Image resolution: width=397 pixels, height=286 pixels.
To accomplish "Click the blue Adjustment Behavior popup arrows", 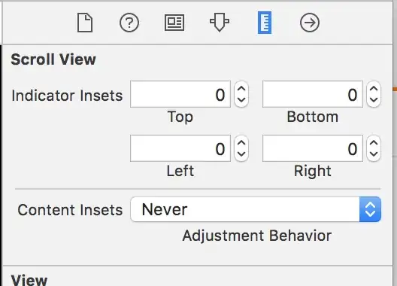I will click(x=370, y=209).
